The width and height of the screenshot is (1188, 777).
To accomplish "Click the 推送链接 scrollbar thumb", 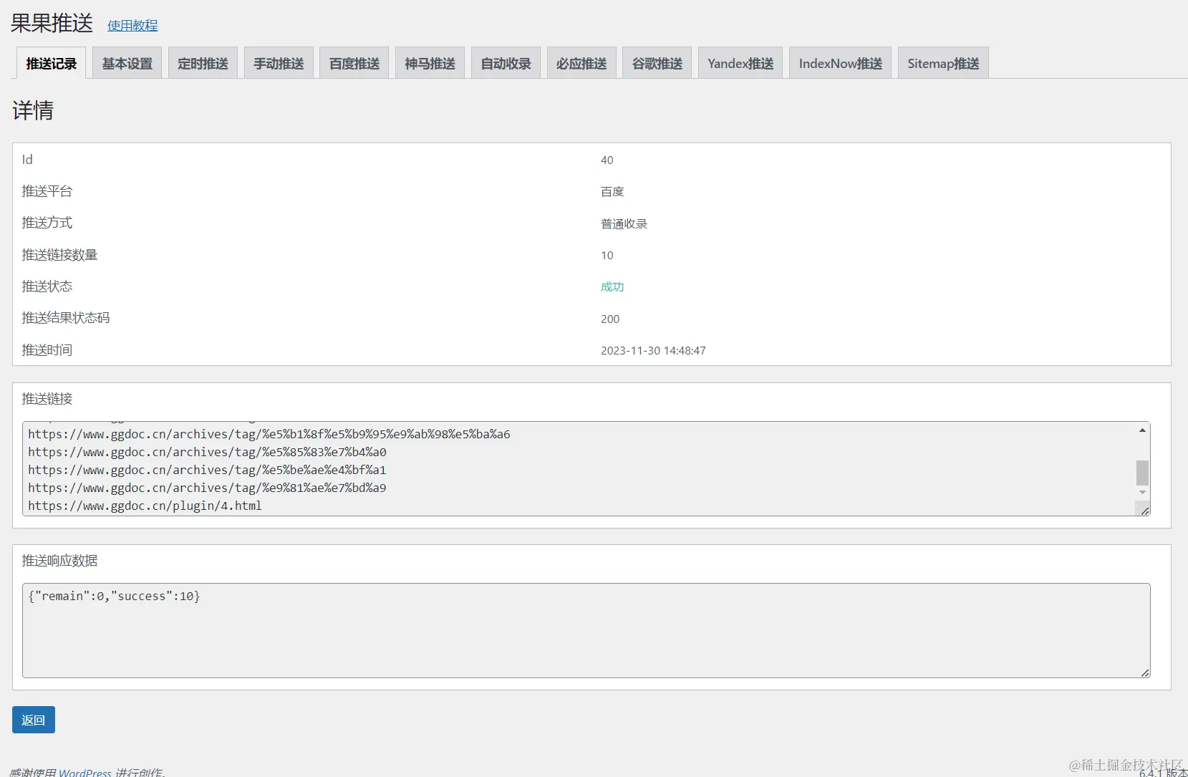I will coord(1142,473).
